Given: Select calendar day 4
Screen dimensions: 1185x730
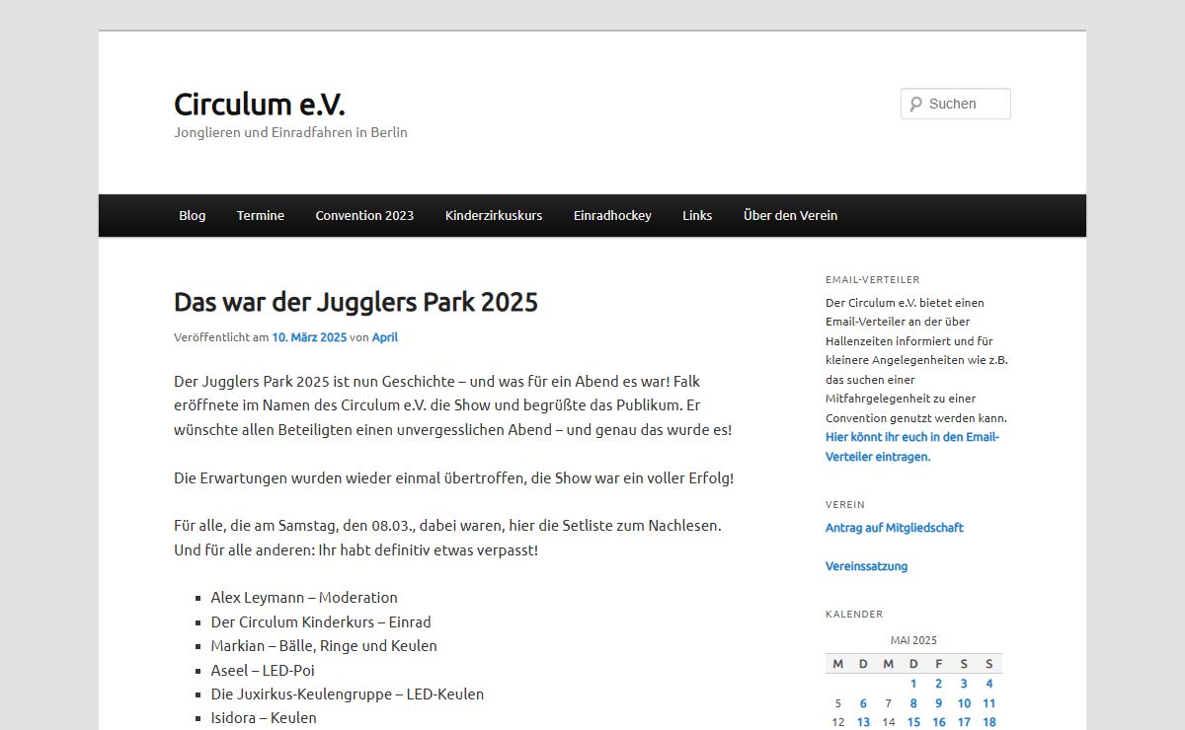Looking at the screenshot, I should pos(988,684).
